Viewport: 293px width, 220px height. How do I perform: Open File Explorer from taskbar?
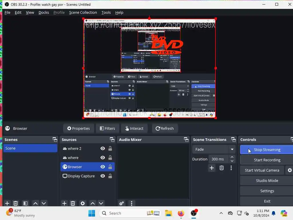(x=168, y=213)
